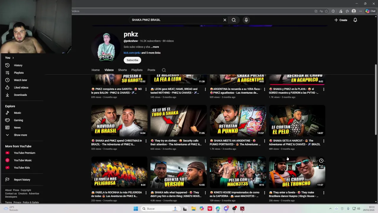Open the Copyright footer link
This screenshot has height=213, width=378.
click(26, 190)
